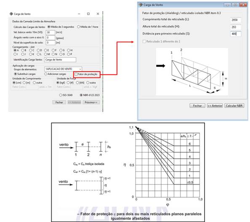Open the Grupo de elementos dropdown
The image size is (250, 222).
pos(63,69)
